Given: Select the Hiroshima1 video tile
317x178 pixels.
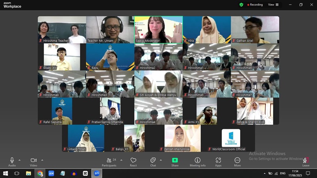Looking at the screenshot, I should pyautogui.click(x=207, y=57).
